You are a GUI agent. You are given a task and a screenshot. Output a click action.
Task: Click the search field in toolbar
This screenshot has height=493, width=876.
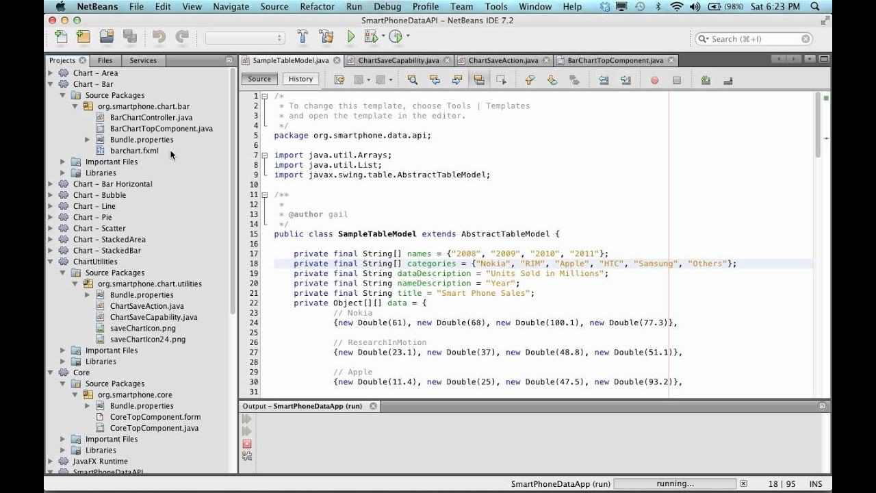point(754,39)
